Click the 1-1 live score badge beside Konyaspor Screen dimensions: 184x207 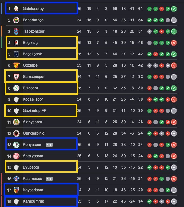(49, 145)
